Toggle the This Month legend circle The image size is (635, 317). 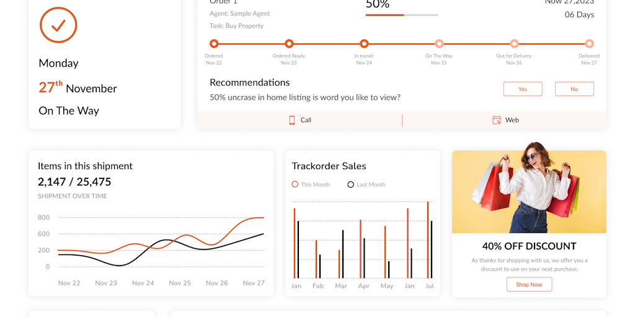[x=295, y=185]
